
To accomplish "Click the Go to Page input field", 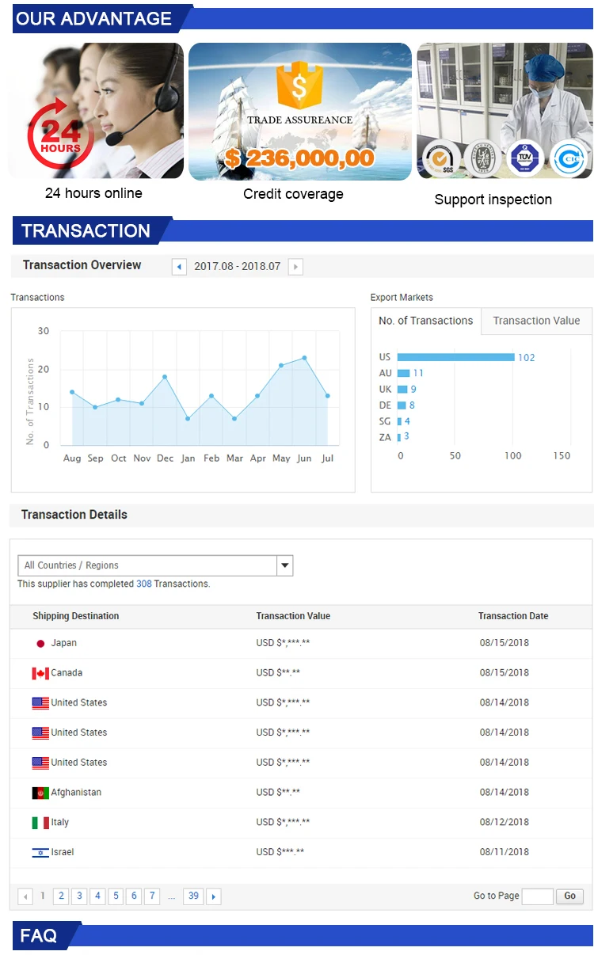I will point(537,896).
